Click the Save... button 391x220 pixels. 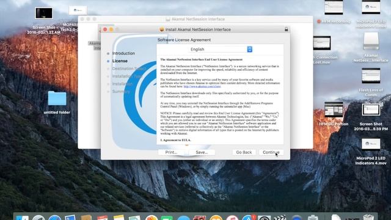pyautogui.click(x=202, y=152)
